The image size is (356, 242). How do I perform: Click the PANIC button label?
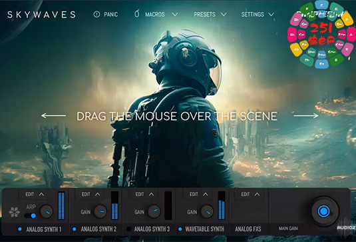coord(111,14)
